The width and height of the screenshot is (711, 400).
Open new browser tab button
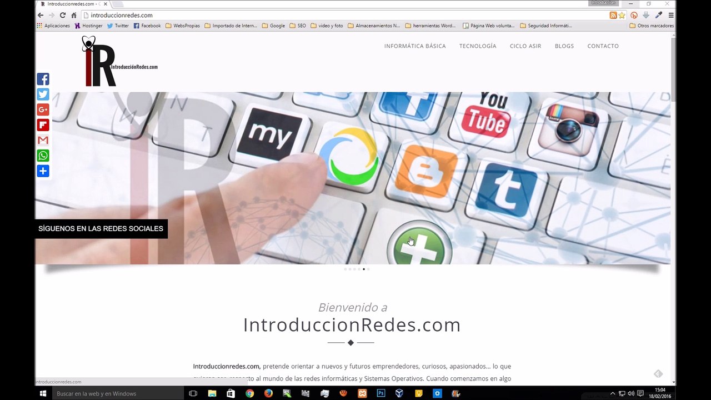[117, 4]
